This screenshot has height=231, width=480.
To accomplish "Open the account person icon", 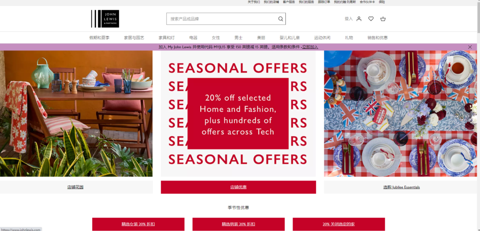I will [359, 19].
